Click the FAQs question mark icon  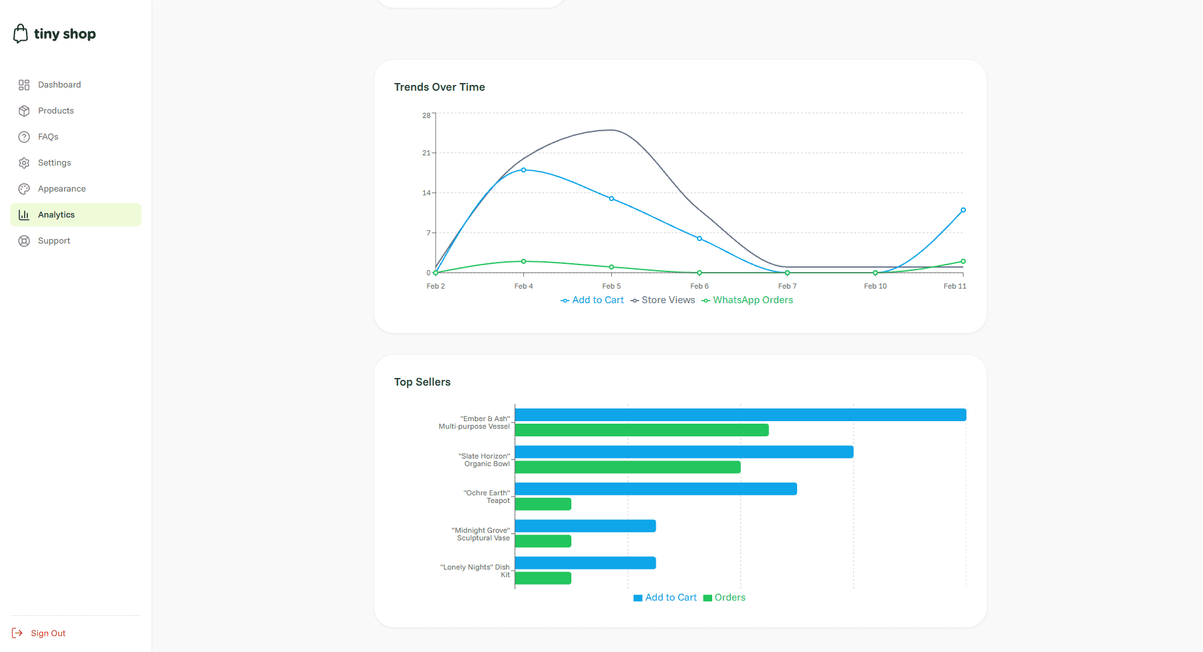pos(24,136)
